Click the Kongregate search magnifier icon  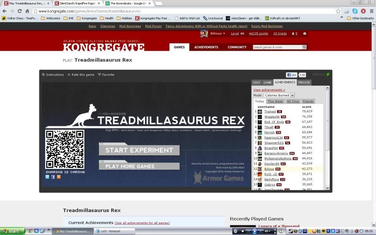[304, 47]
